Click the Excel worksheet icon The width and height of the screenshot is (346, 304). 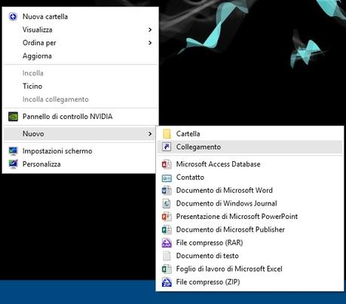[x=167, y=269]
